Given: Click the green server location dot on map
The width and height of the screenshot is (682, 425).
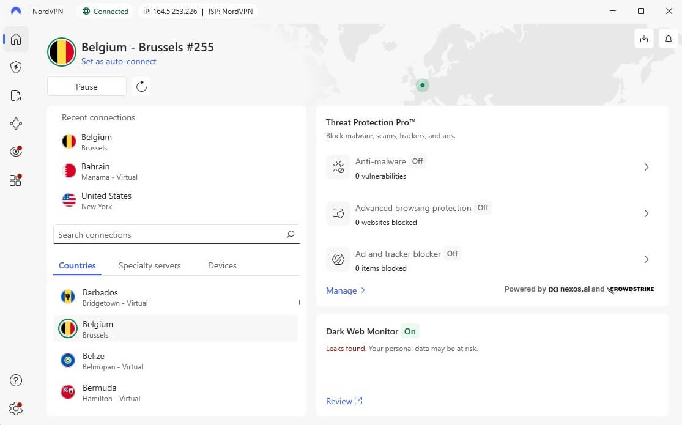Looking at the screenshot, I should (x=422, y=85).
